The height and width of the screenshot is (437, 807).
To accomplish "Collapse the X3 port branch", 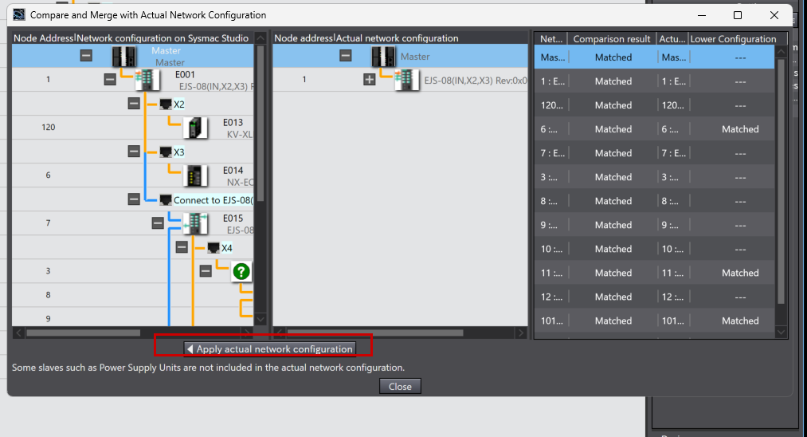I will click(x=134, y=152).
